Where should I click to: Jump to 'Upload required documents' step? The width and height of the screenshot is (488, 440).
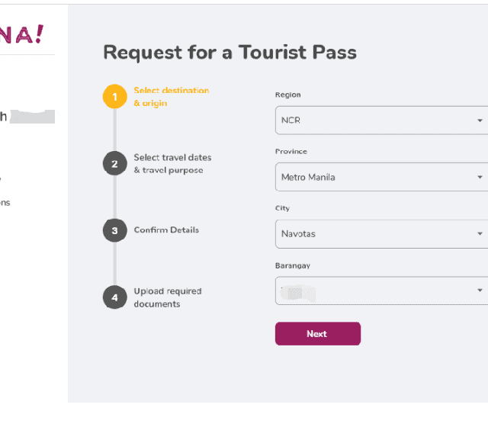[x=168, y=297]
